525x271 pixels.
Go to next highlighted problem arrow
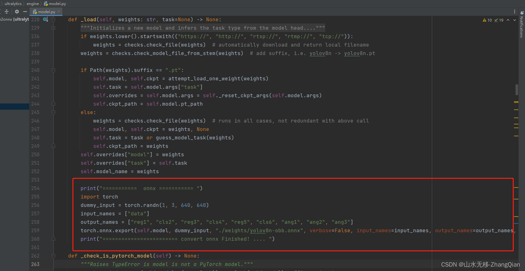515,20
